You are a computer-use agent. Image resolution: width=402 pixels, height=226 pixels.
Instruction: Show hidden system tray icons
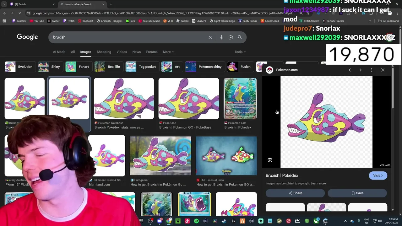[345, 221]
